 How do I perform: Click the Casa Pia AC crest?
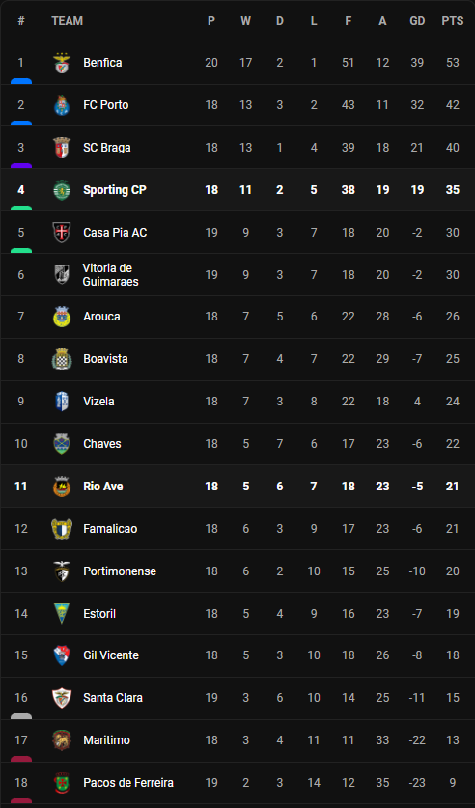(x=62, y=233)
